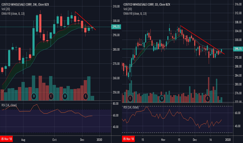The image size is (243, 143).
Task: Click the dividend D marker above Nov on daily chart
Action: click(x=162, y=98)
